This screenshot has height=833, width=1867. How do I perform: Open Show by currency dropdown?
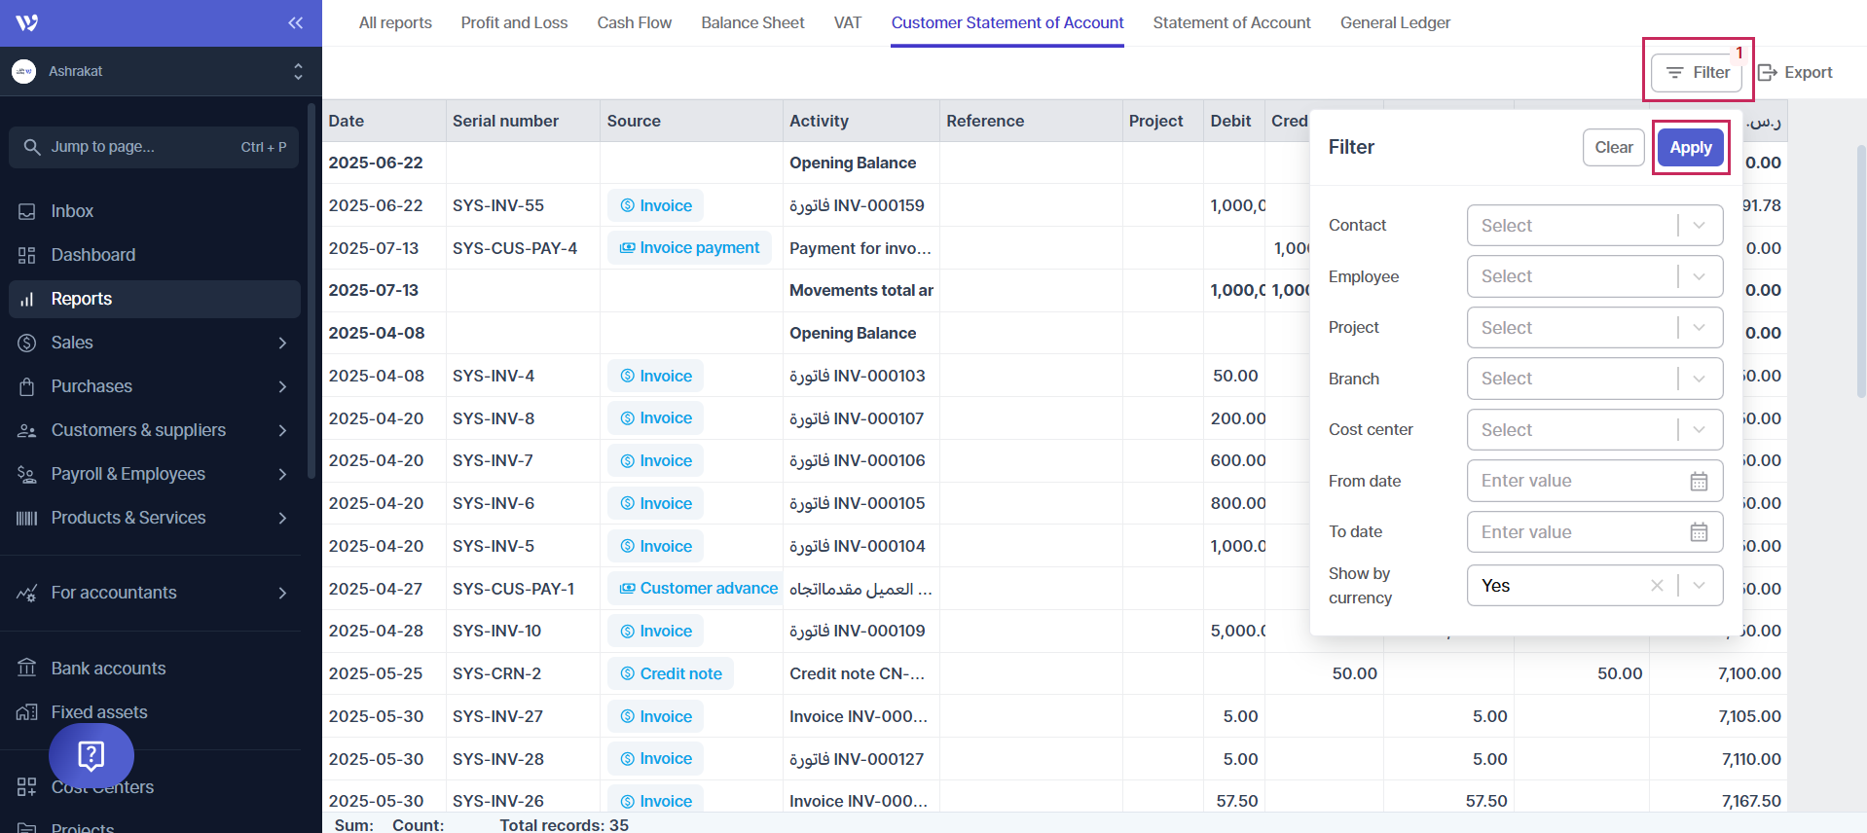[1699, 586]
